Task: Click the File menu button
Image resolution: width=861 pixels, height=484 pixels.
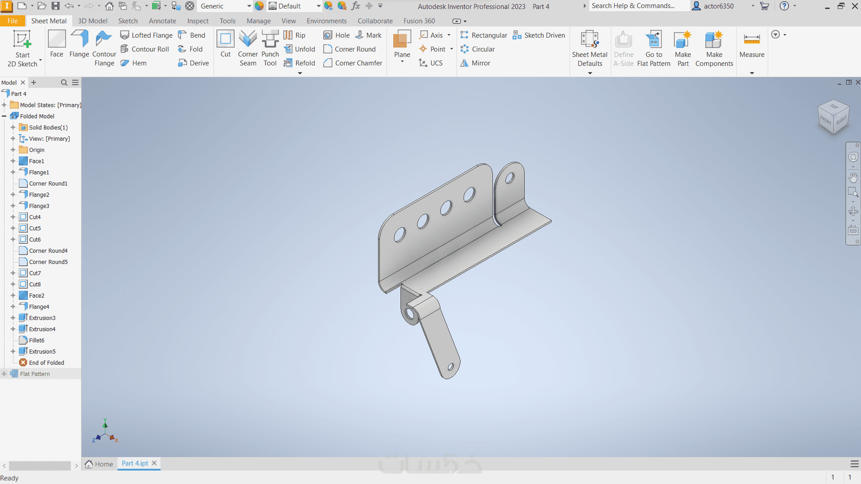Action: coord(13,21)
